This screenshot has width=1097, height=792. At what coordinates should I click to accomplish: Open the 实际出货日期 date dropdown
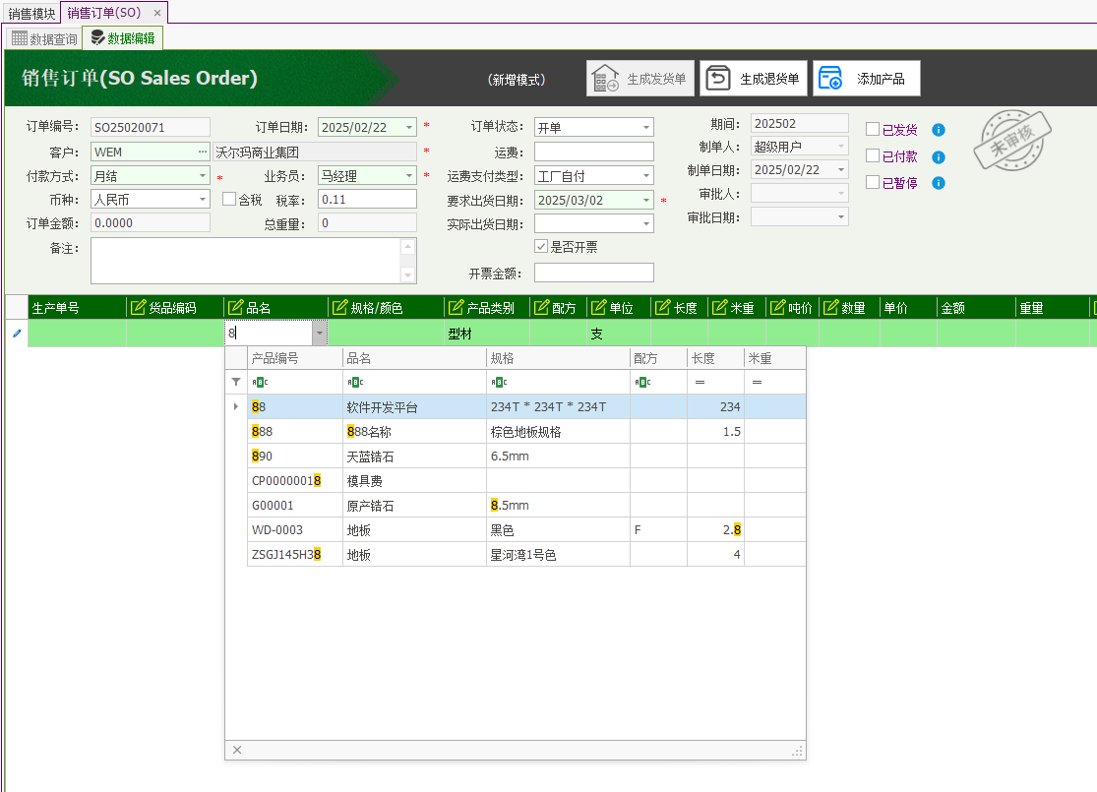(x=646, y=224)
